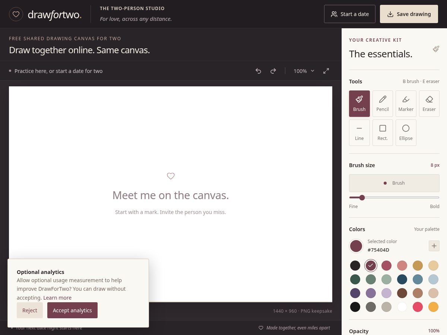Image resolution: width=447 pixels, height=335 pixels.
Task: Pick the salmon pink swatch
Action: coord(402,265)
